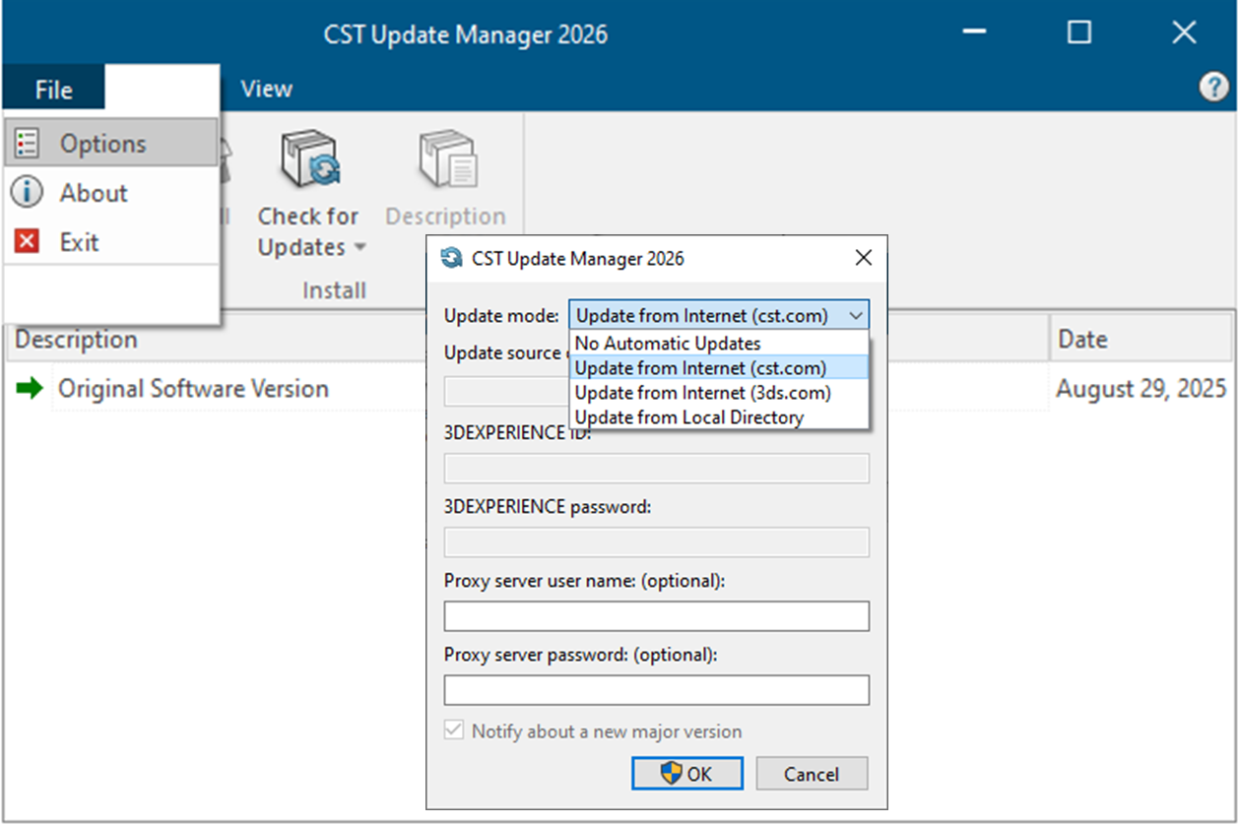Expand the Check for Updates dropdown arrow
This screenshot has width=1239, height=825.
(360, 248)
